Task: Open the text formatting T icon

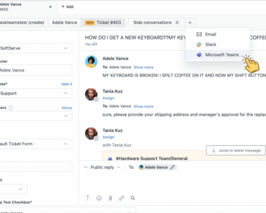Action: [88, 198]
